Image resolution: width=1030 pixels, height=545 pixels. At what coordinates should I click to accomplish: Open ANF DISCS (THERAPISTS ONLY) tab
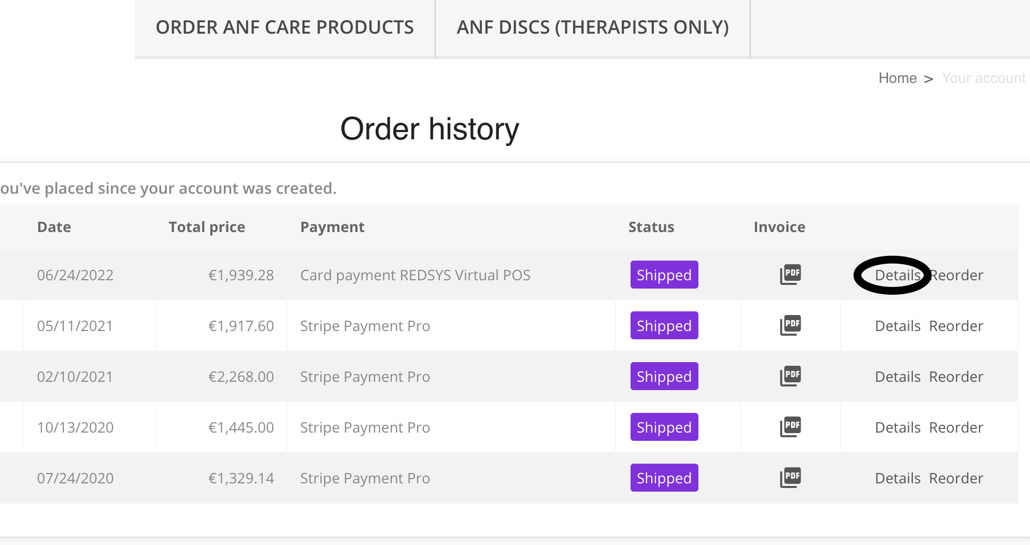coord(593,27)
